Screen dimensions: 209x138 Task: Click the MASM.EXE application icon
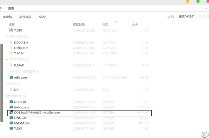point(11,123)
